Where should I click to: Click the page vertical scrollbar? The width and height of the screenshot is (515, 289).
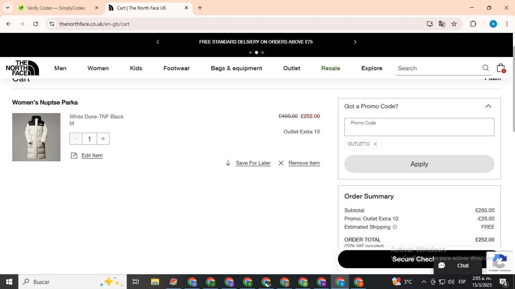(514, 89)
